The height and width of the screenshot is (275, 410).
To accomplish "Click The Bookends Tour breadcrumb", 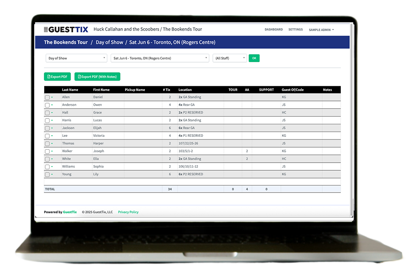I will click(66, 42).
